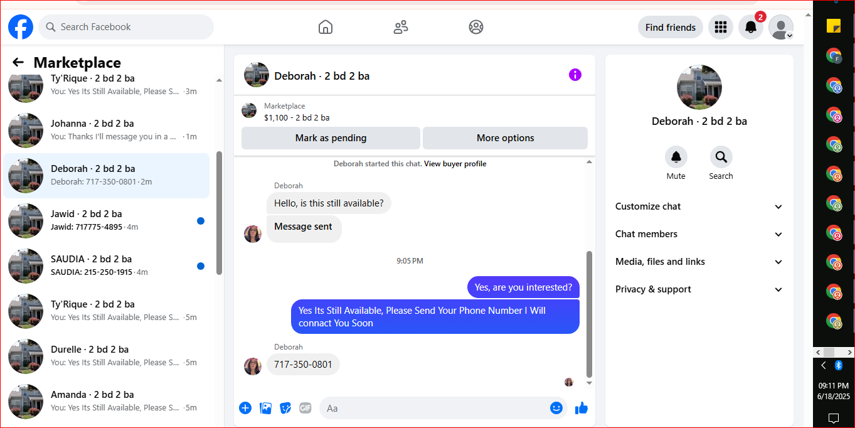The height and width of the screenshot is (428, 855).
Task: Click the chat messages scrollbar
Action: point(589,314)
